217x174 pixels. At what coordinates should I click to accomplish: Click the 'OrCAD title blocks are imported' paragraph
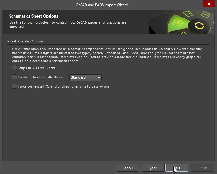(107, 55)
